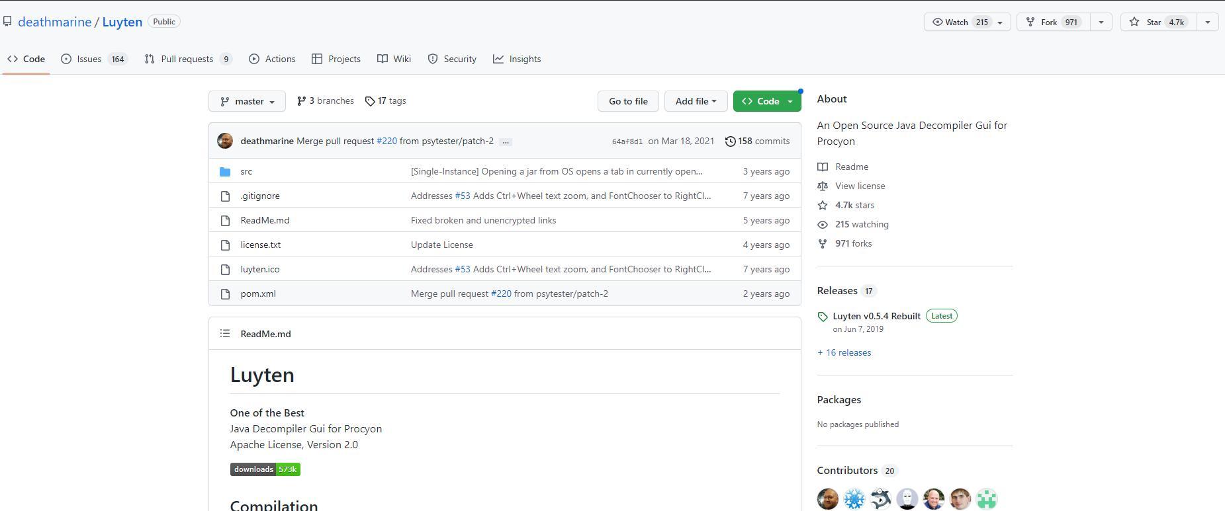View the 17 tags link

coord(386,101)
